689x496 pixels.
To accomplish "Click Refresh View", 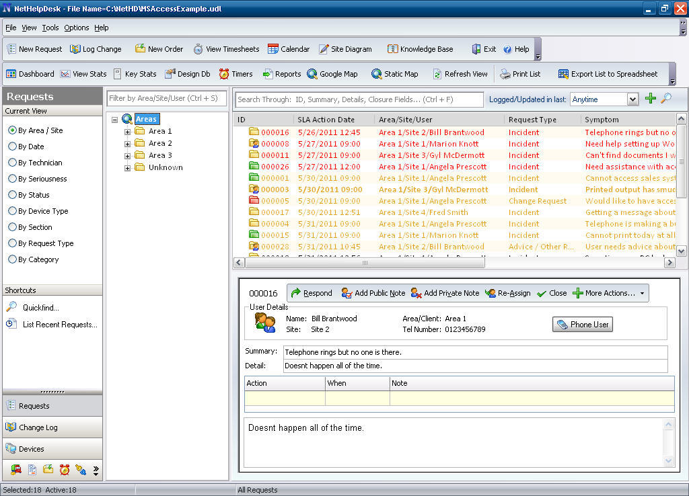I will (x=460, y=74).
